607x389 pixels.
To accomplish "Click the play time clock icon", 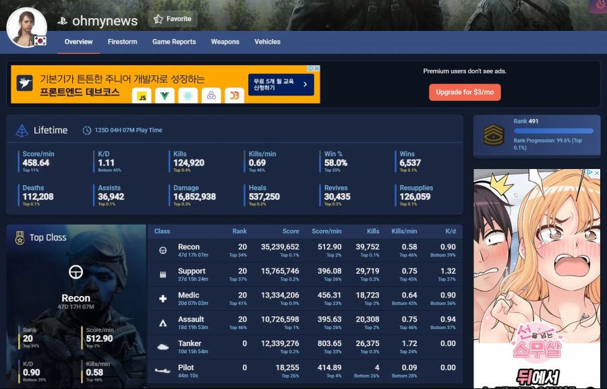I will [87, 131].
